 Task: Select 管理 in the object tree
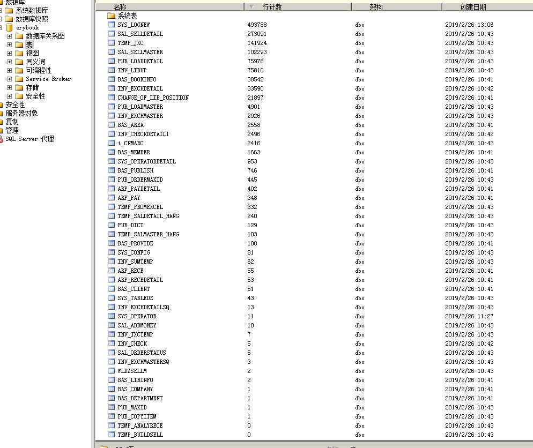[12, 130]
